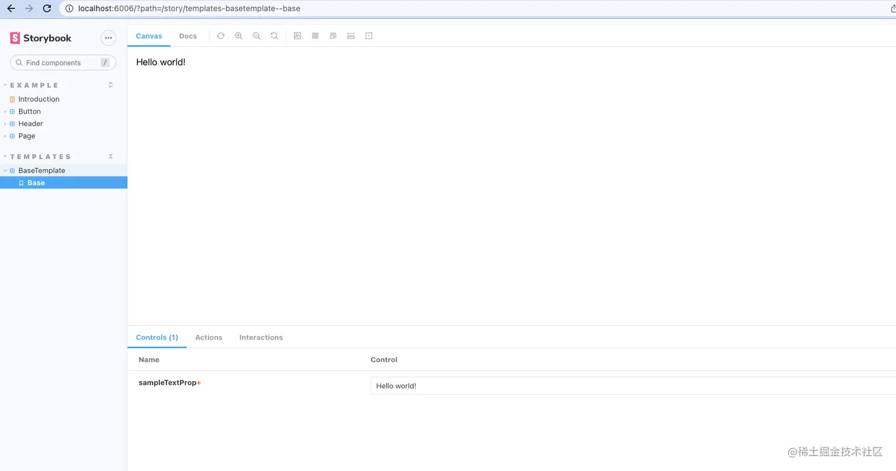This screenshot has width=896, height=471.
Task: Reset the canvas zoom level
Action: (274, 36)
